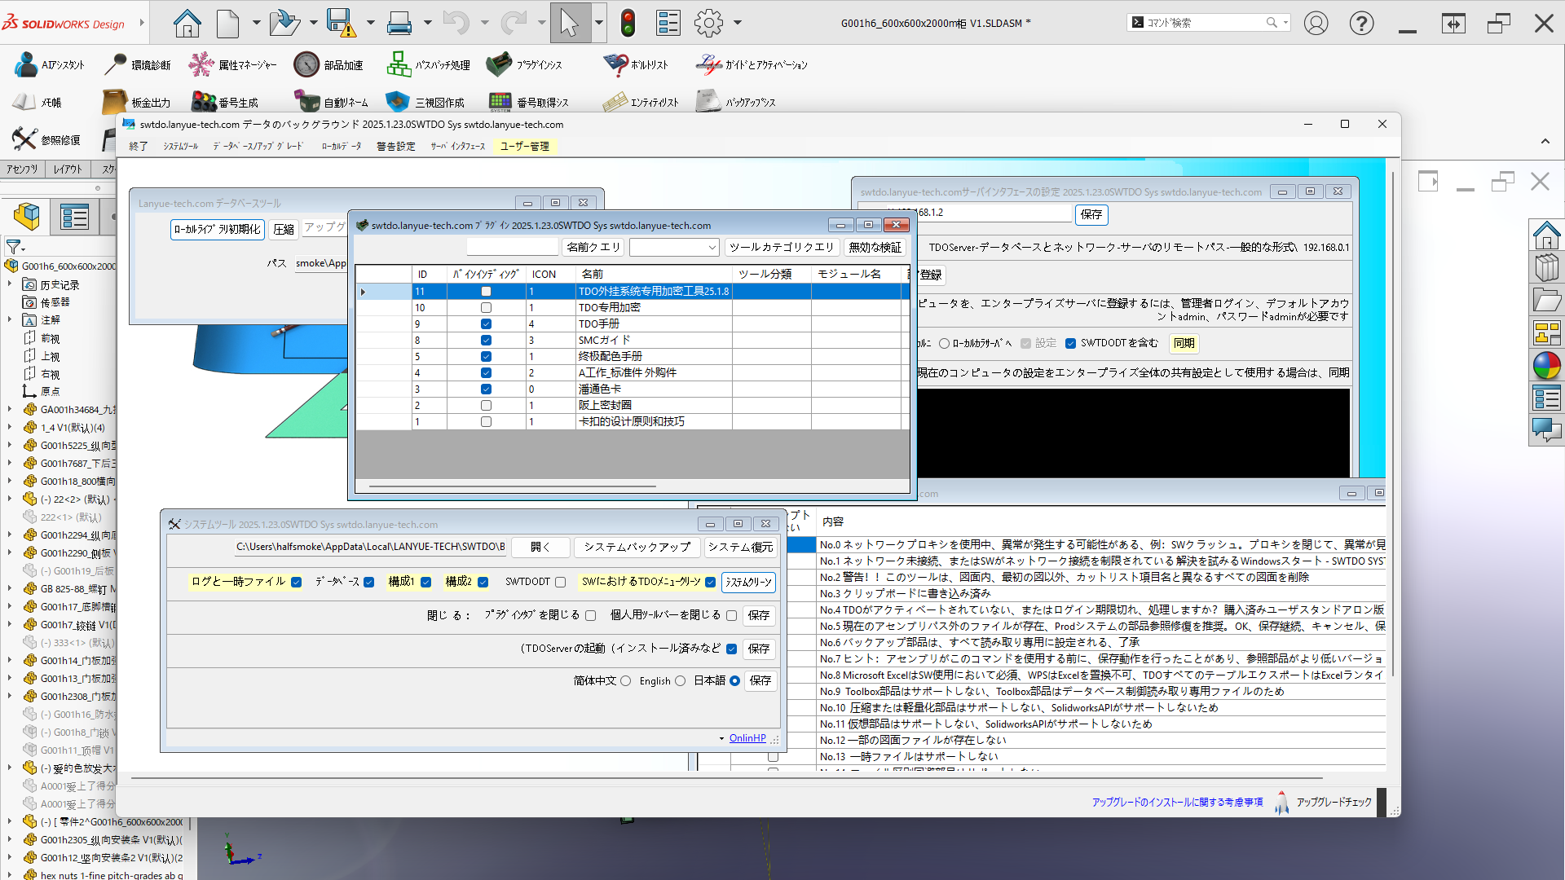The height and width of the screenshot is (880, 1565).
Task: Click the Home house icon in toolbar
Action: pyautogui.click(x=187, y=23)
